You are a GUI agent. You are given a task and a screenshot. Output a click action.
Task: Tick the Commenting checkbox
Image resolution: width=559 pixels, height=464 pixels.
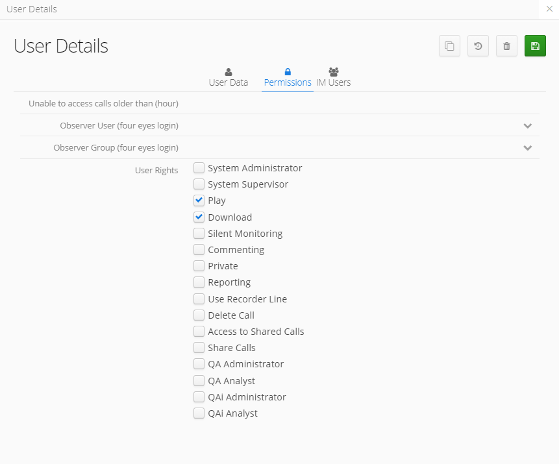click(x=199, y=249)
